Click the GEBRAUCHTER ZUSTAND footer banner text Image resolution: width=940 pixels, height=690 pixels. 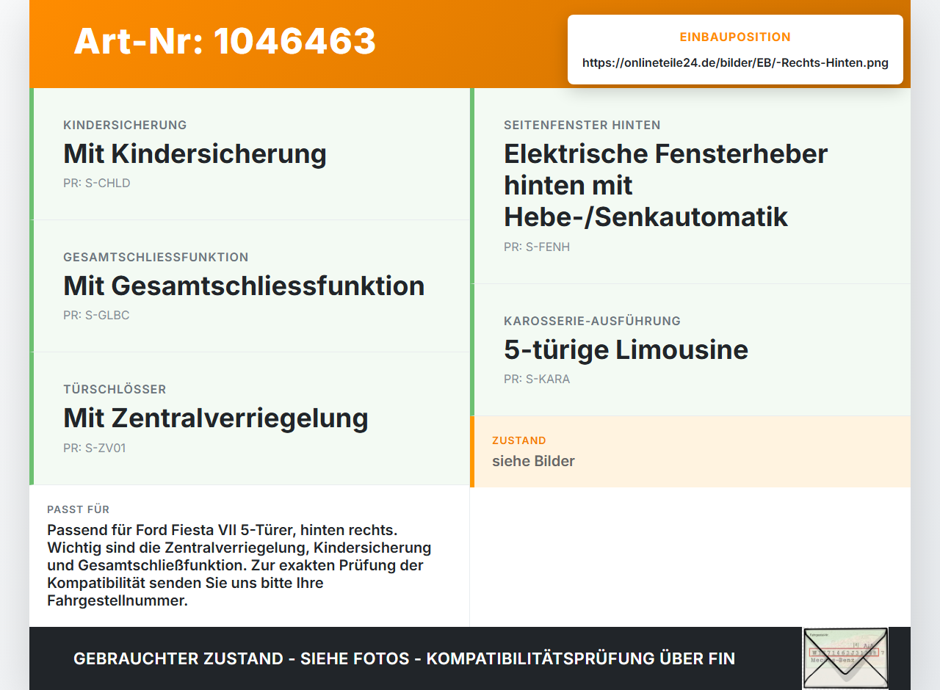[404, 658]
